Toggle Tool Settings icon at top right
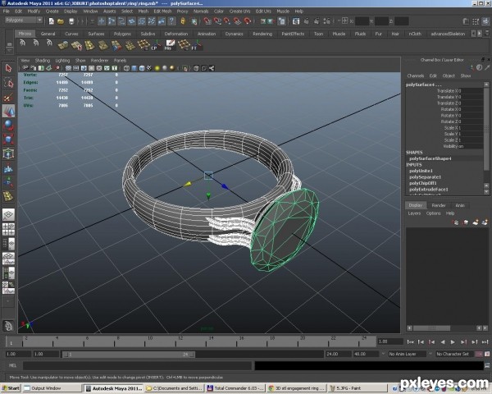 476,21
